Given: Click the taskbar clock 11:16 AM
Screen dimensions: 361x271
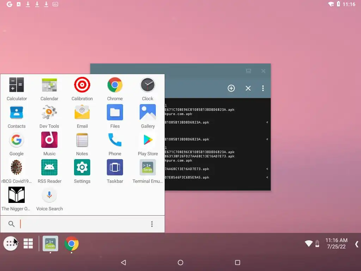Looking at the screenshot, I should (336, 240).
